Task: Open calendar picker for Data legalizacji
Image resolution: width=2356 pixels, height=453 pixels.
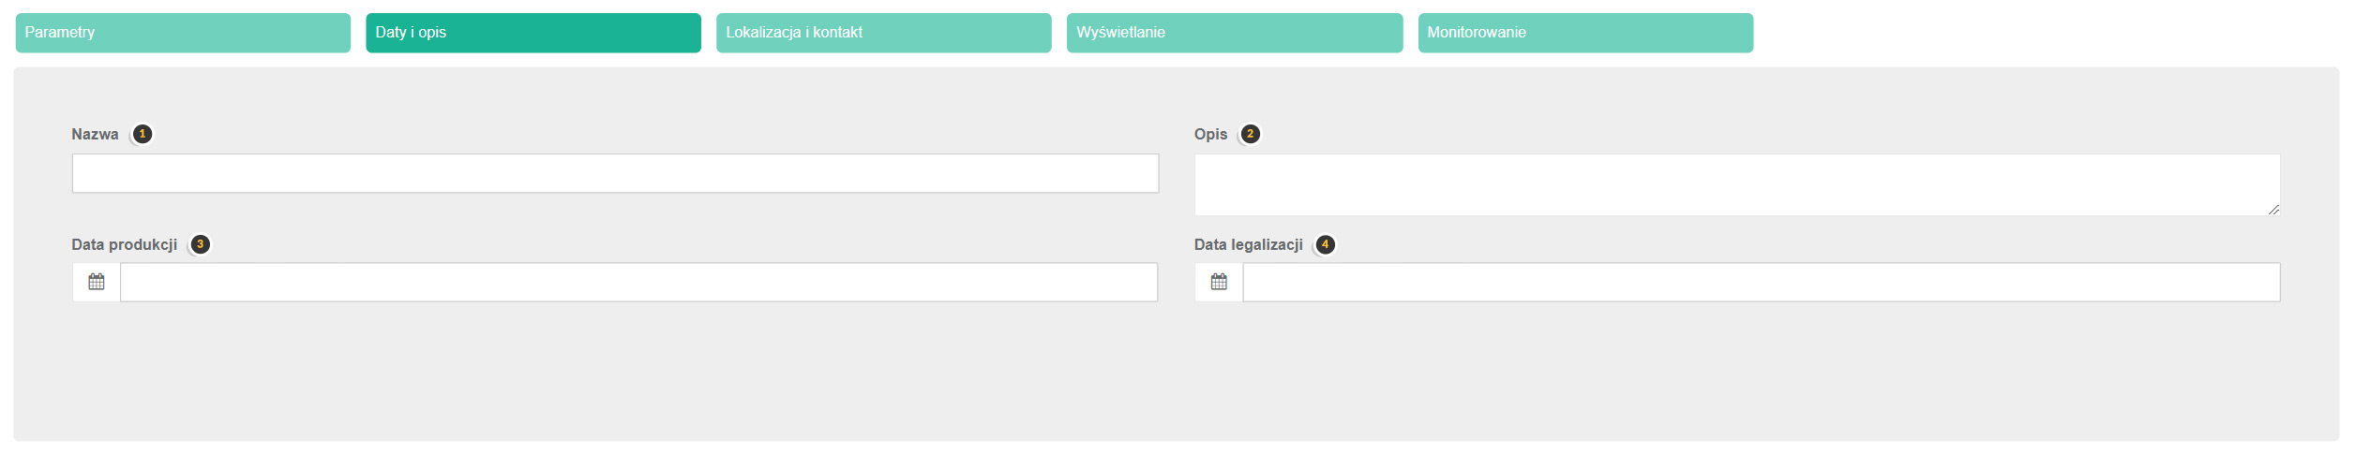Action: 1219,282
